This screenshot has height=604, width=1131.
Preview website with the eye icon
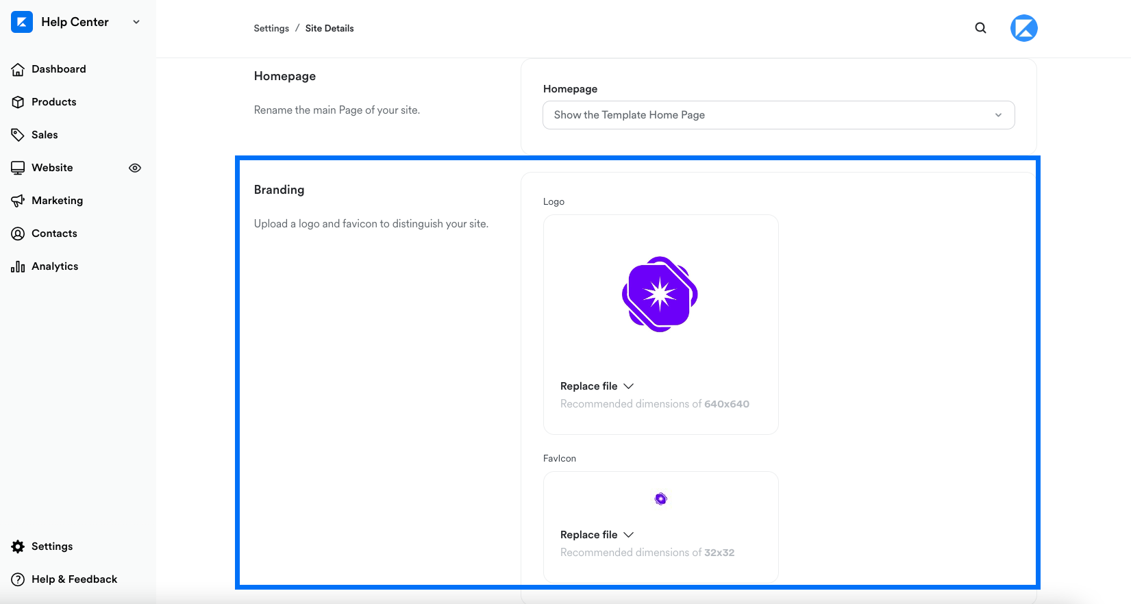pyautogui.click(x=135, y=168)
